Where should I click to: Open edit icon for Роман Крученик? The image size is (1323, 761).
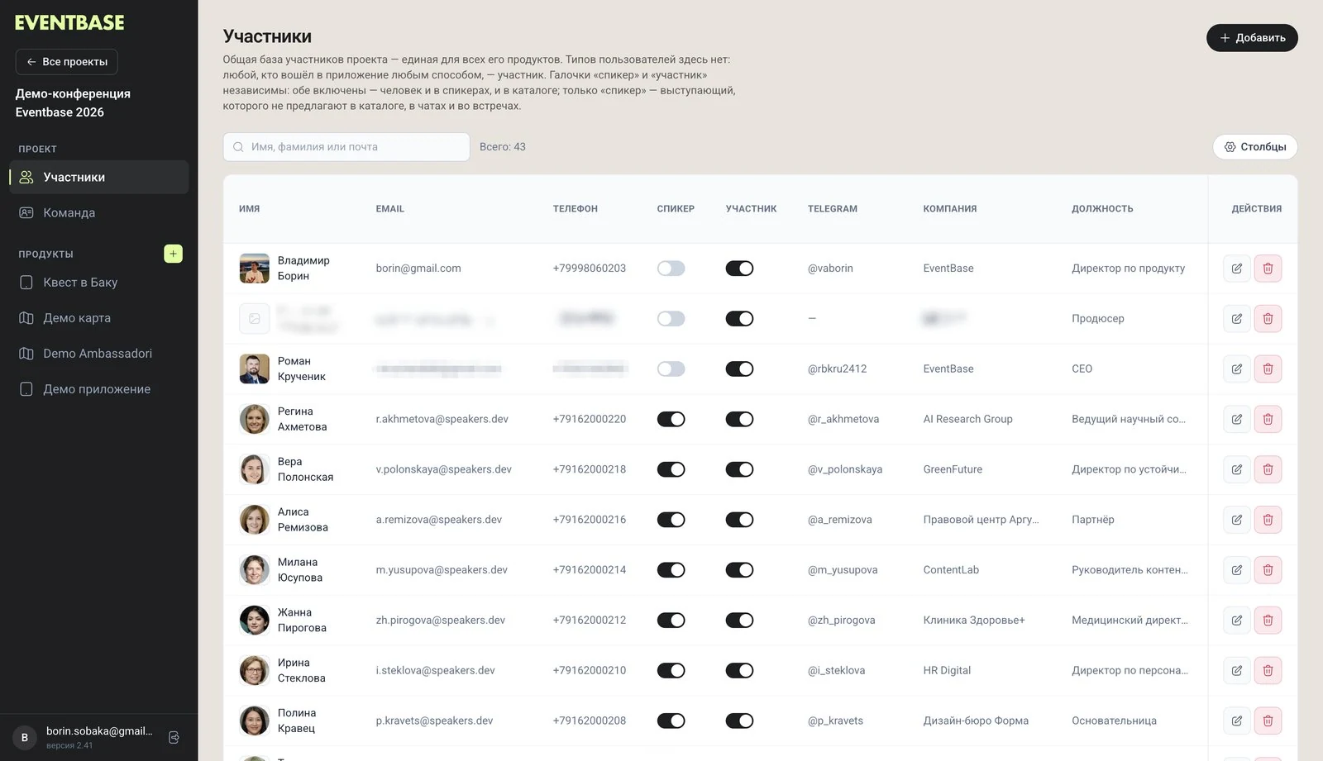(1236, 369)
